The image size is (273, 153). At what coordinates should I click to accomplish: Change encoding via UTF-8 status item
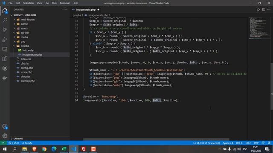[239, 143]
